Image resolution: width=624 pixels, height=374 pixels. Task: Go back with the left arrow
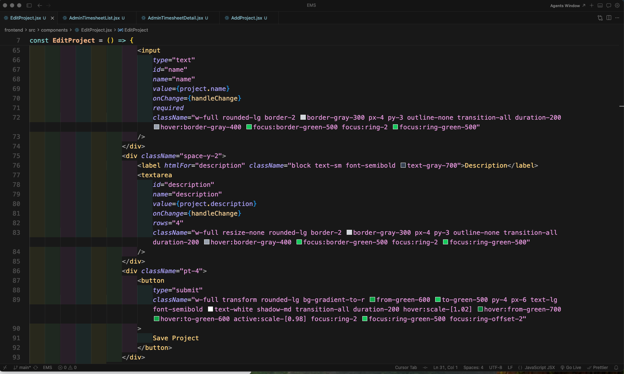point(40,5)
